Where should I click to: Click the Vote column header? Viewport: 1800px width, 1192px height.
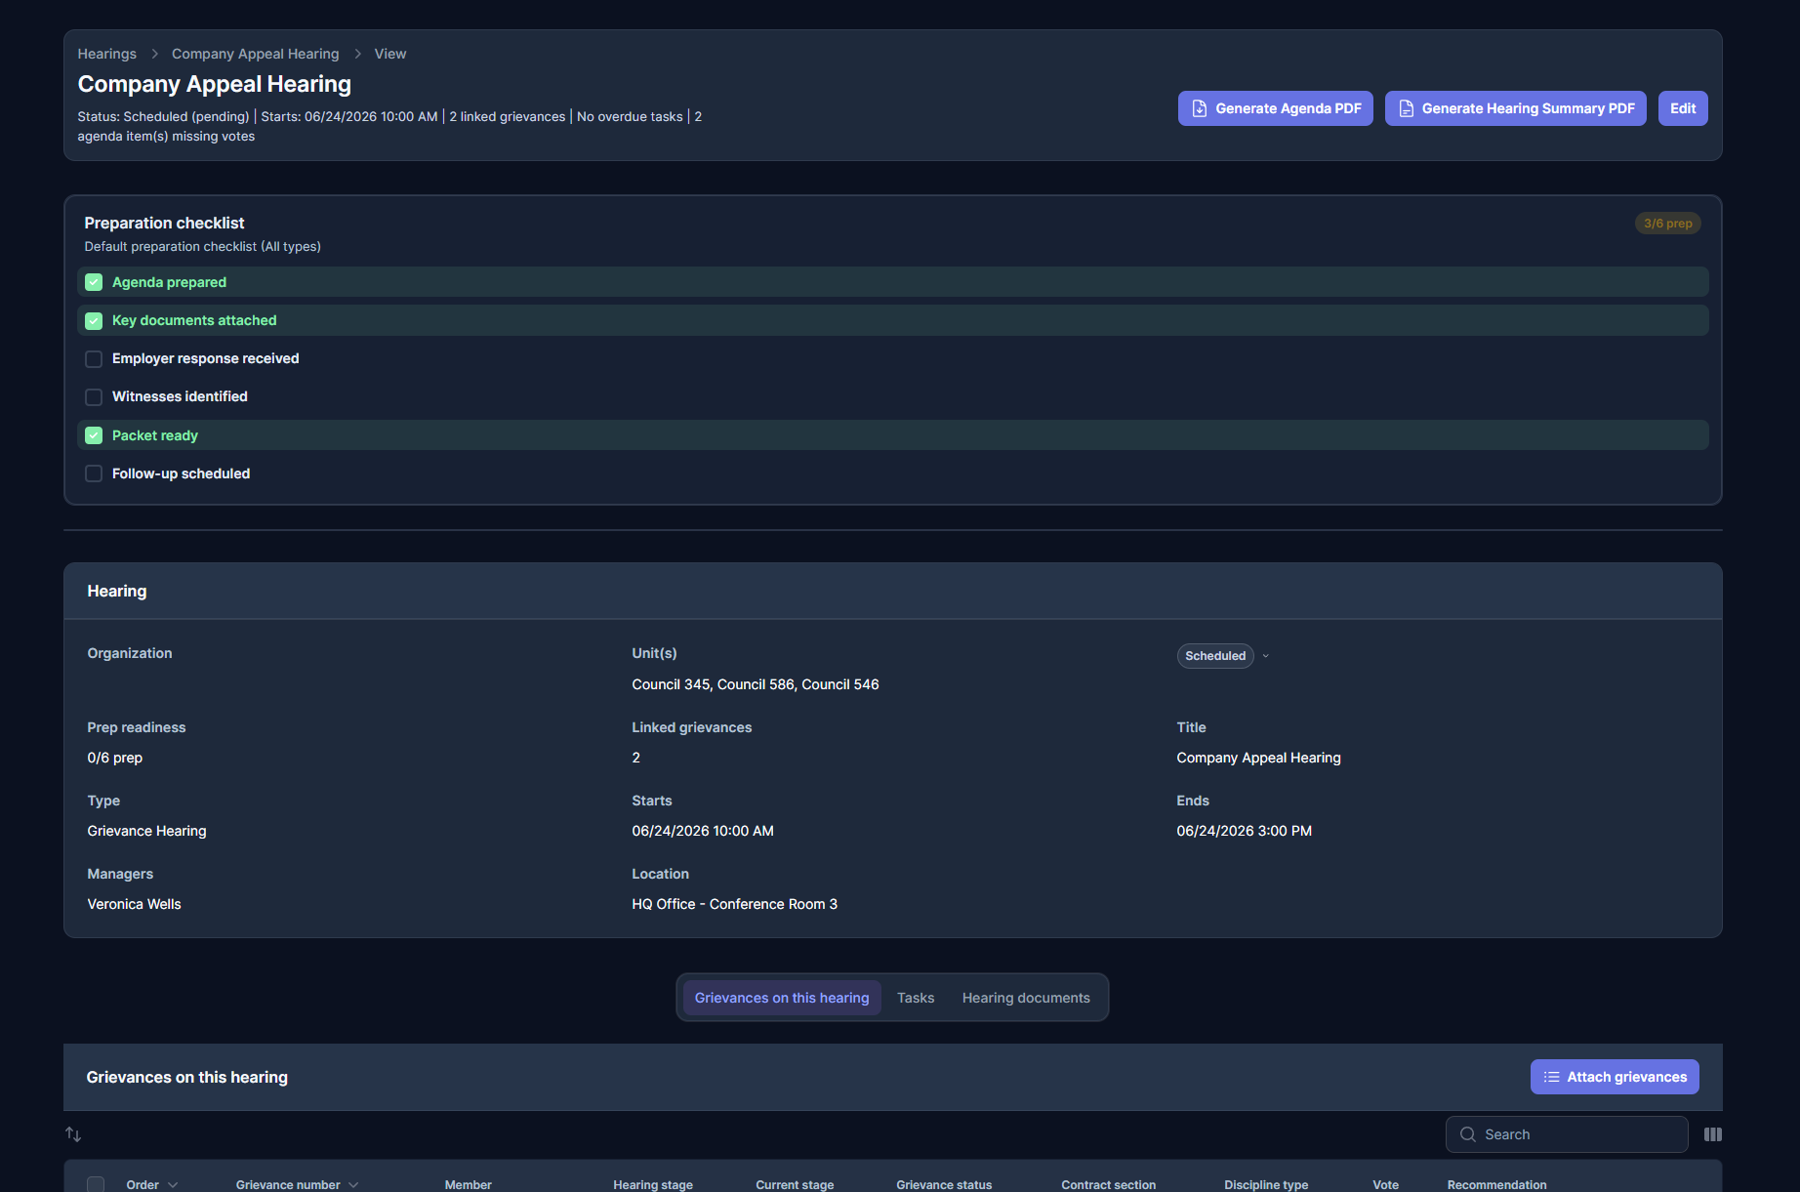(1385, 1184)
